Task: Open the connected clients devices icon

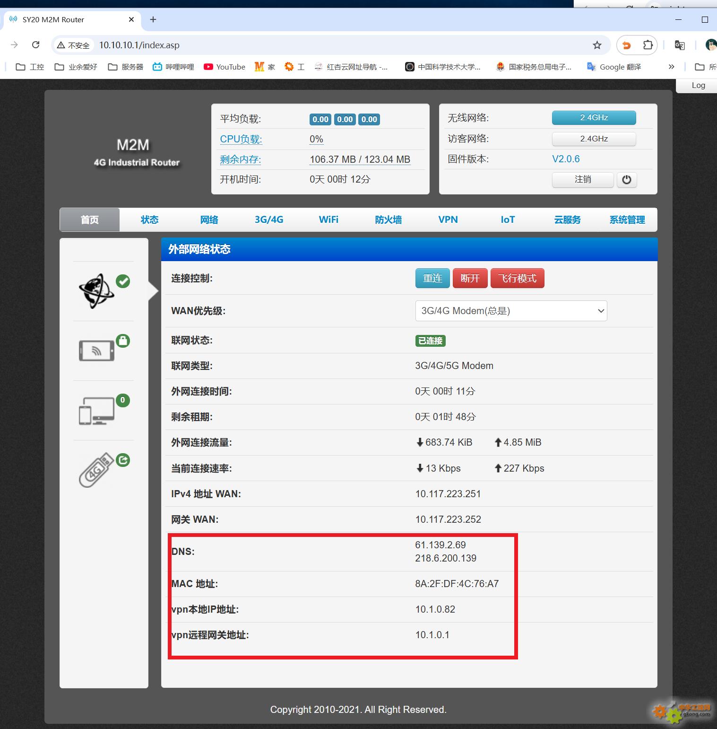Action: tap(97, 411)
